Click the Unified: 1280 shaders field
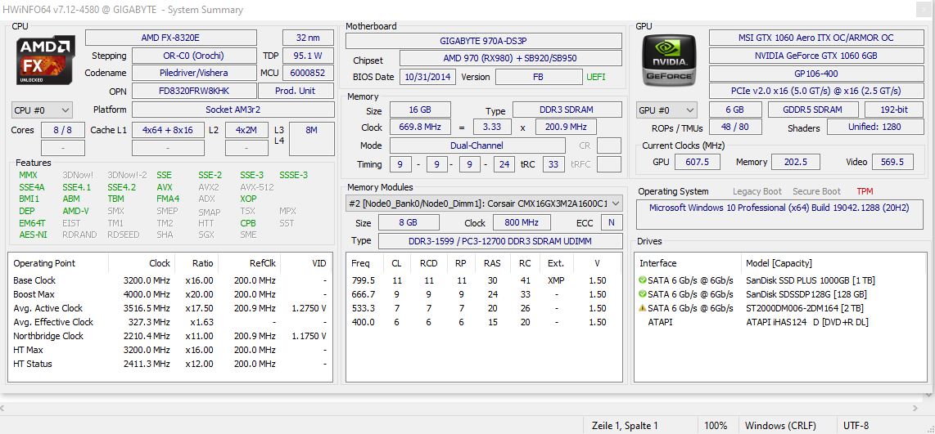 876,127
